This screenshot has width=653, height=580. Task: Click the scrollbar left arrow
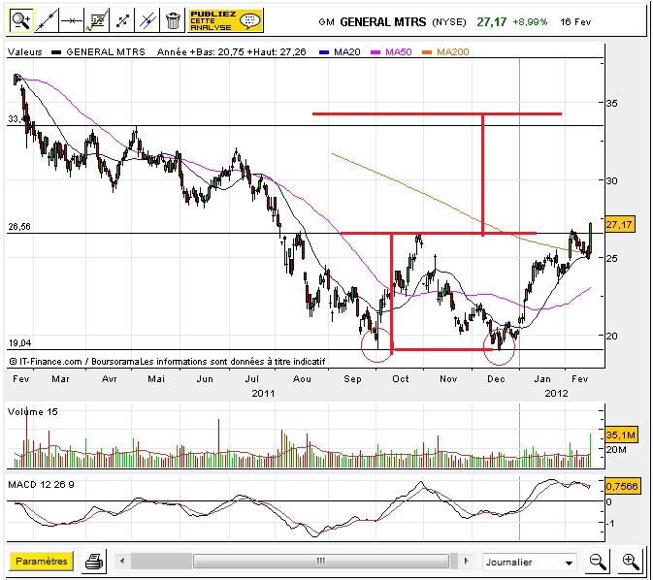(x=122, y=562)
